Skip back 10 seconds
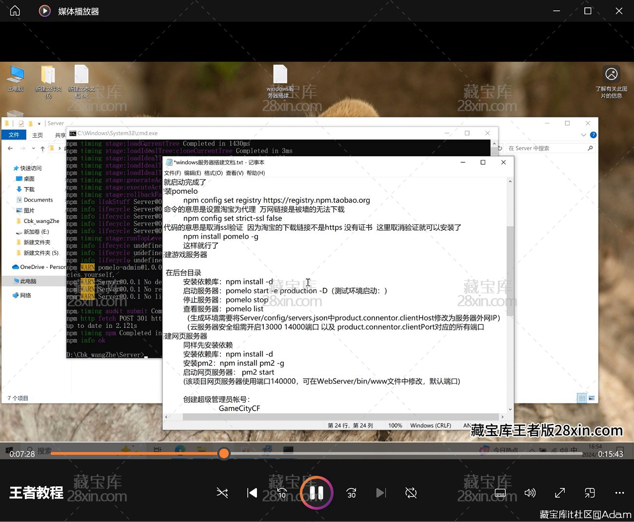The image size is (634, 522). [x=282, y=493]
